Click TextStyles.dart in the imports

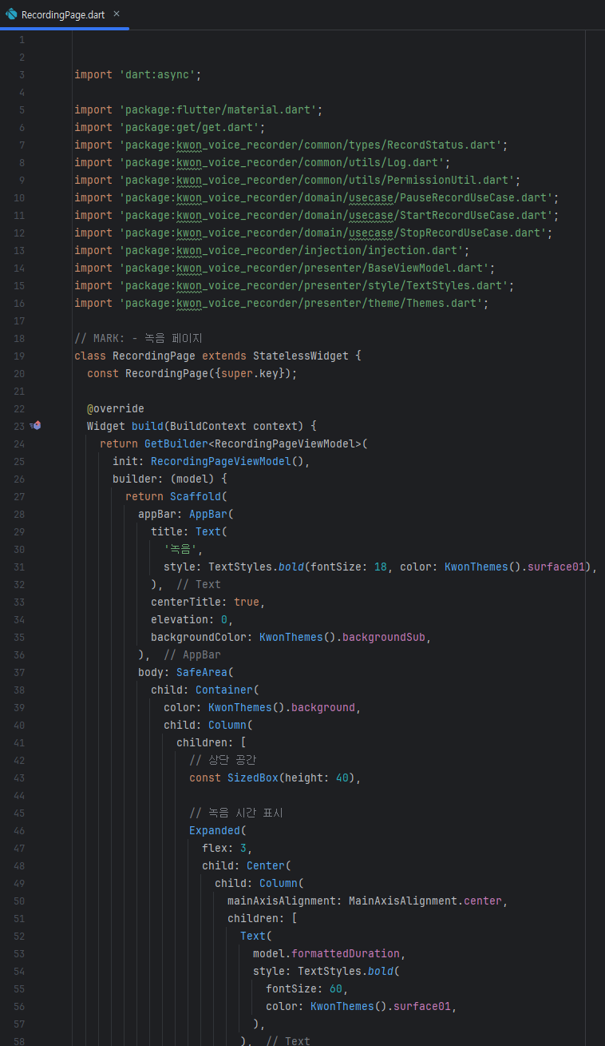461,285
